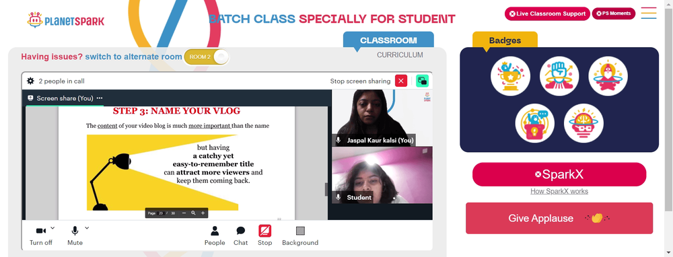Screen dimensions: 673x257
Task: Open PS Moments
Action: [614, 13]
